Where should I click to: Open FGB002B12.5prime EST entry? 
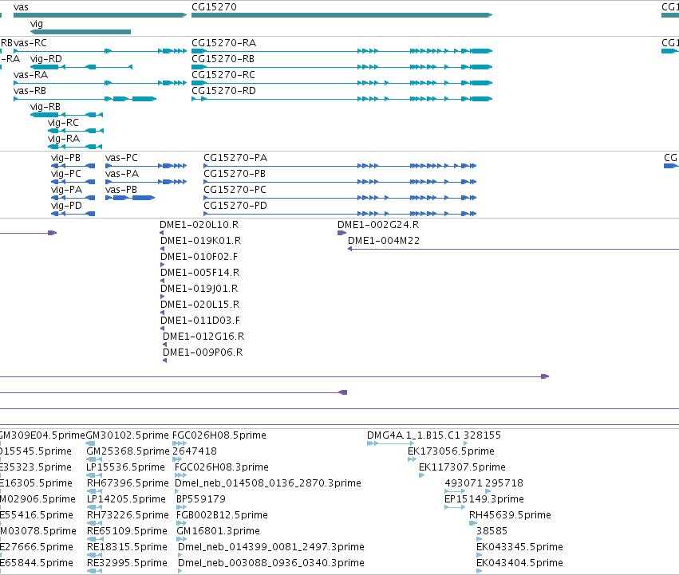[222, 516]
